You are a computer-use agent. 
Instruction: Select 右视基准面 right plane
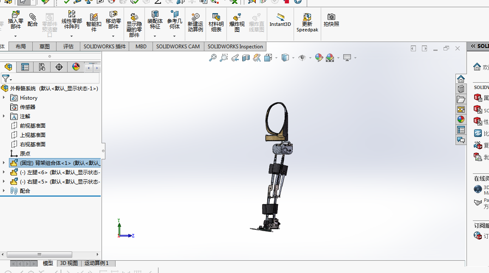point(32,145)
